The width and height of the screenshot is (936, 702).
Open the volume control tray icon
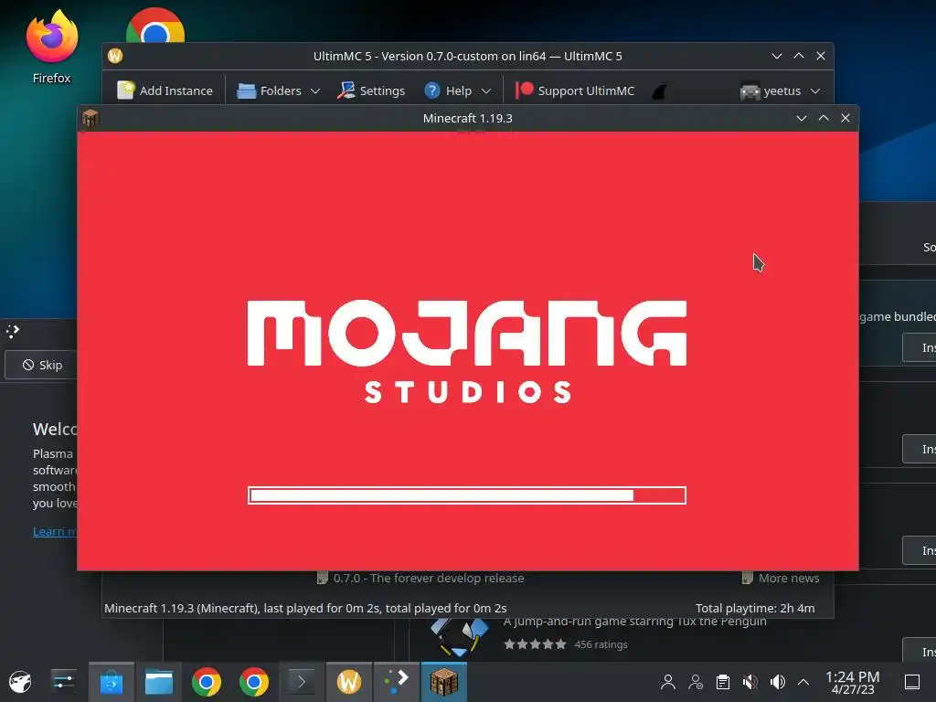(x=777, y=682)
